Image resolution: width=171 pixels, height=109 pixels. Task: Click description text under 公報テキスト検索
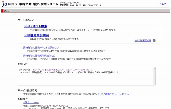[73, 30]
